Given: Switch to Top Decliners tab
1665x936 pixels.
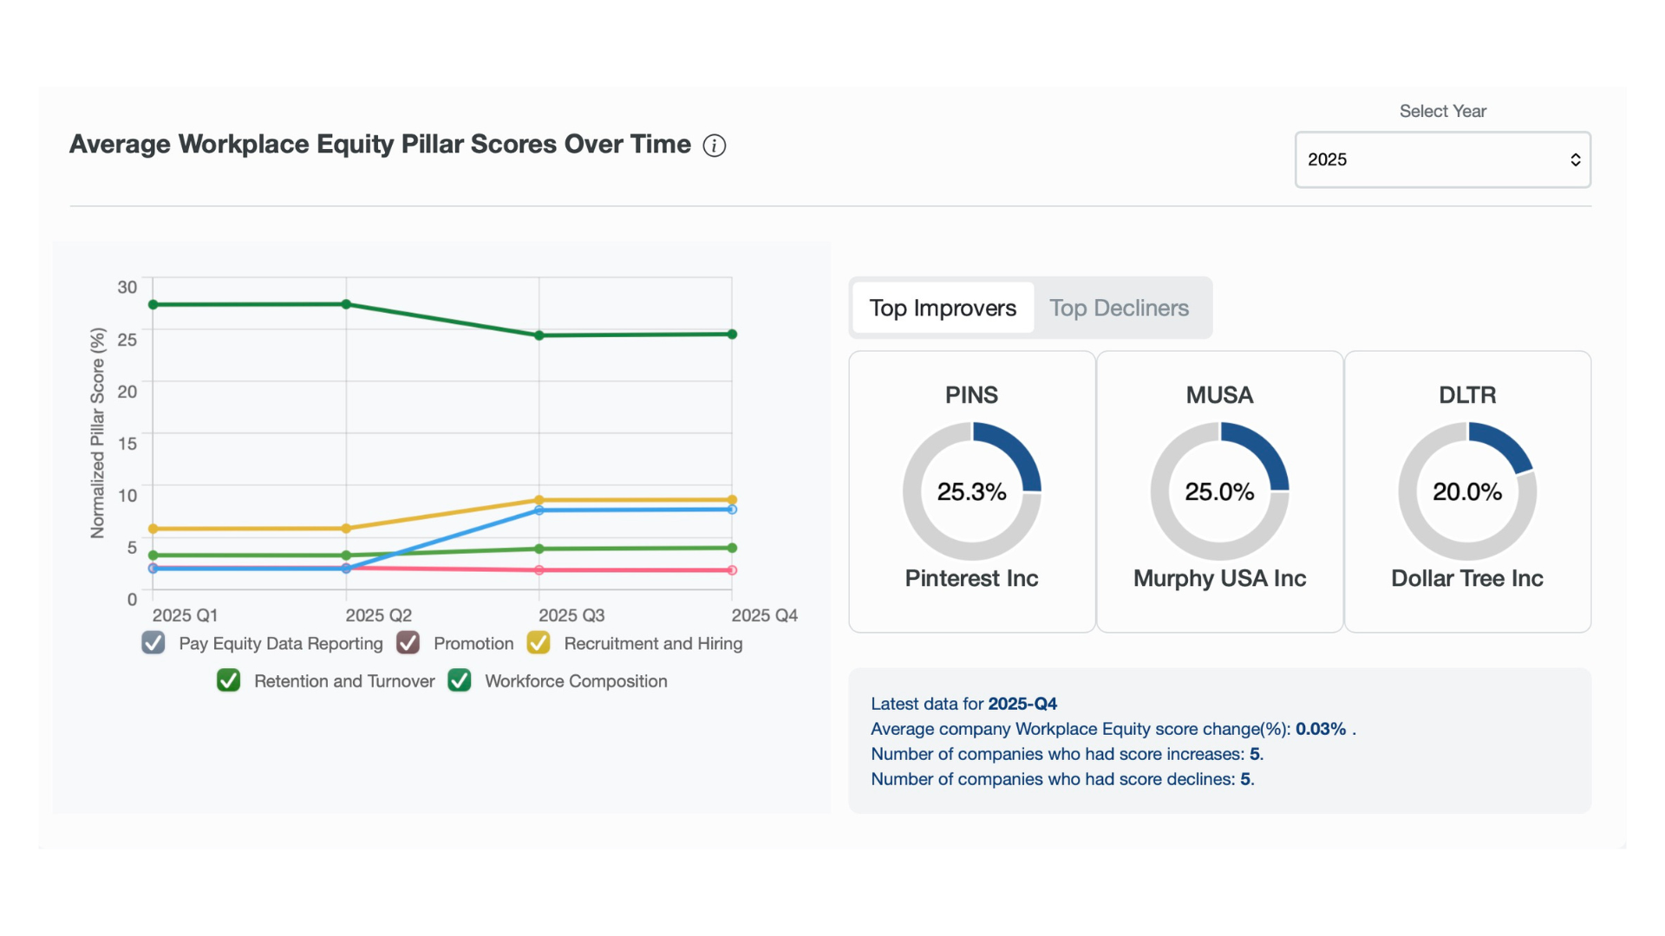Looking at the screenshot, I should click(1119, 309).
